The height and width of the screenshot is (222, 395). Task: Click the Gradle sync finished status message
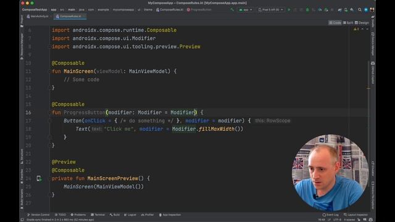[60, 220]
